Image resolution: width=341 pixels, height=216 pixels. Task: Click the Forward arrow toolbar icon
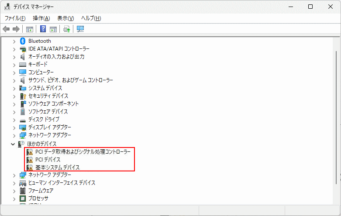point(16,29)
